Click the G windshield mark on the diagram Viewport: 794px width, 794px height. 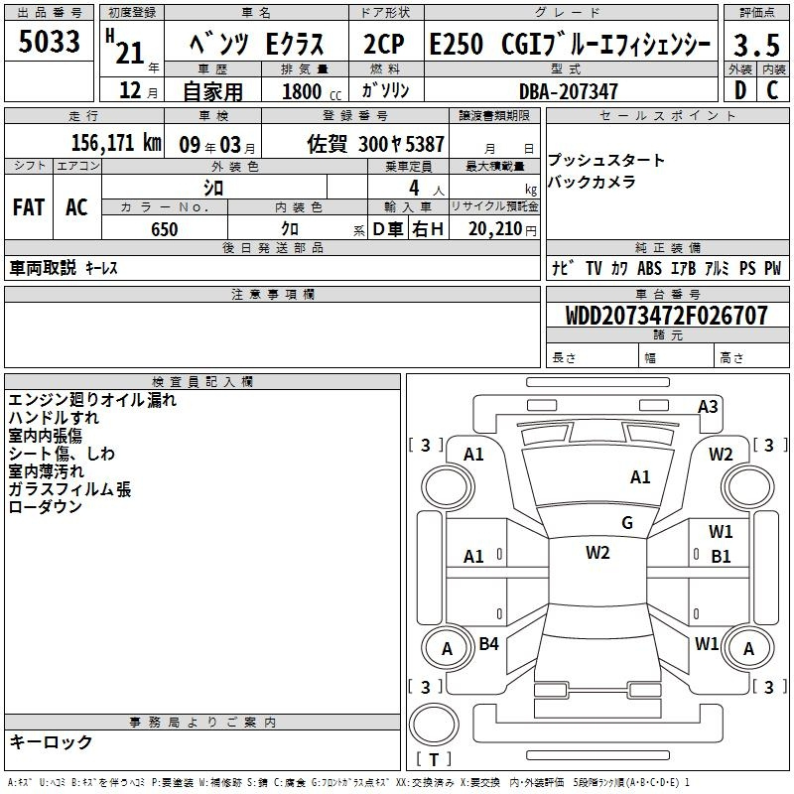click(x=627, y=523)
